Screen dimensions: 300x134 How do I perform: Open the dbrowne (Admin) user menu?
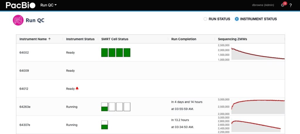point(263,5)
